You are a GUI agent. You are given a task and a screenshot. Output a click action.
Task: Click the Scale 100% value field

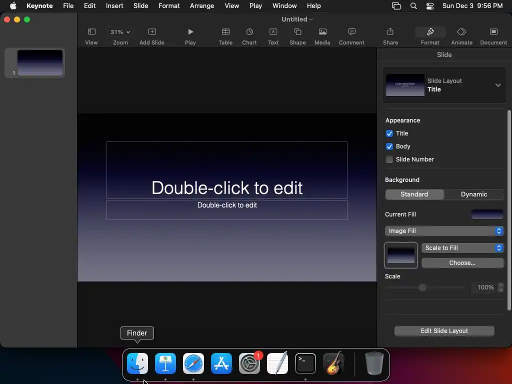[484, 287]
